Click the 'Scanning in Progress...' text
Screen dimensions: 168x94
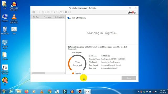tap(102, 33)
